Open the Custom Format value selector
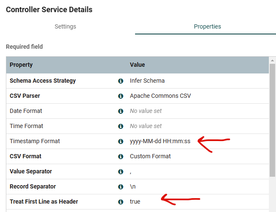 (x=150, y=156)
